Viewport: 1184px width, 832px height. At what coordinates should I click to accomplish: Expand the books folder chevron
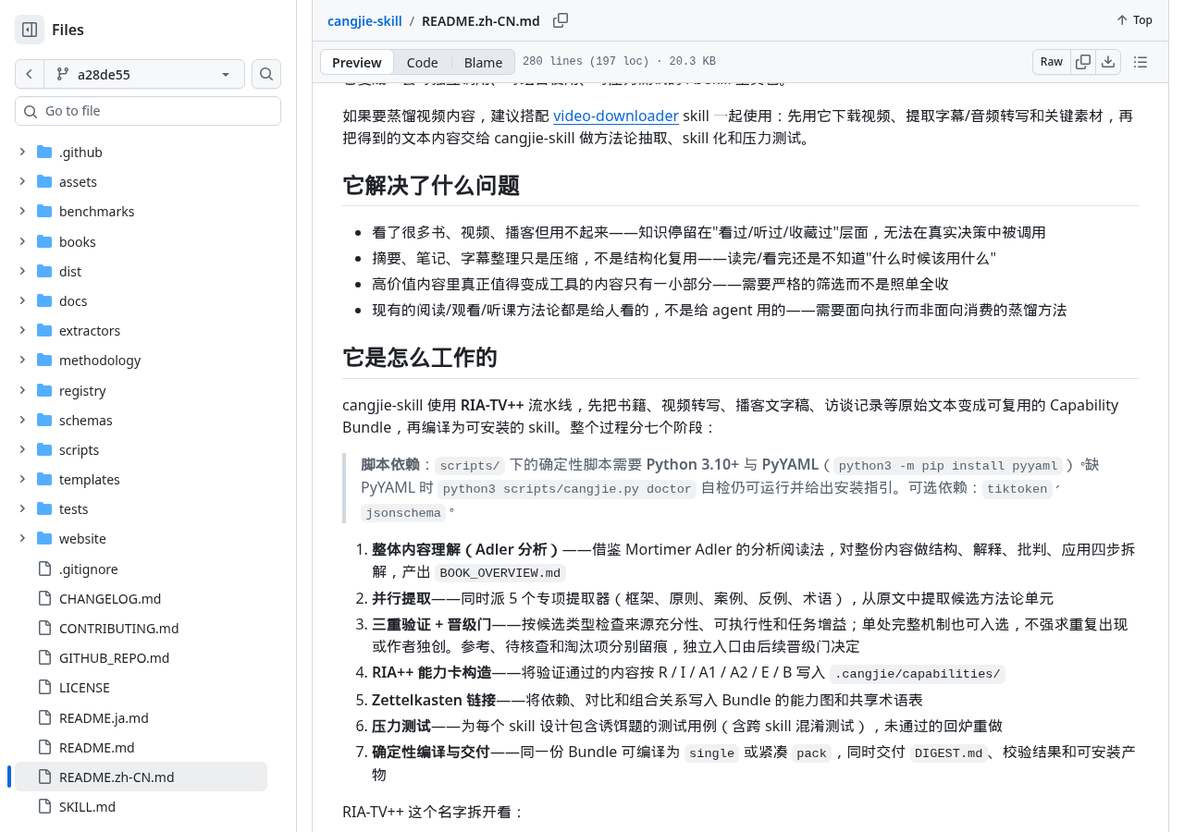click(22, 242)
